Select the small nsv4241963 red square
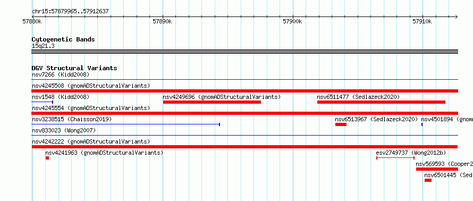 47,158
